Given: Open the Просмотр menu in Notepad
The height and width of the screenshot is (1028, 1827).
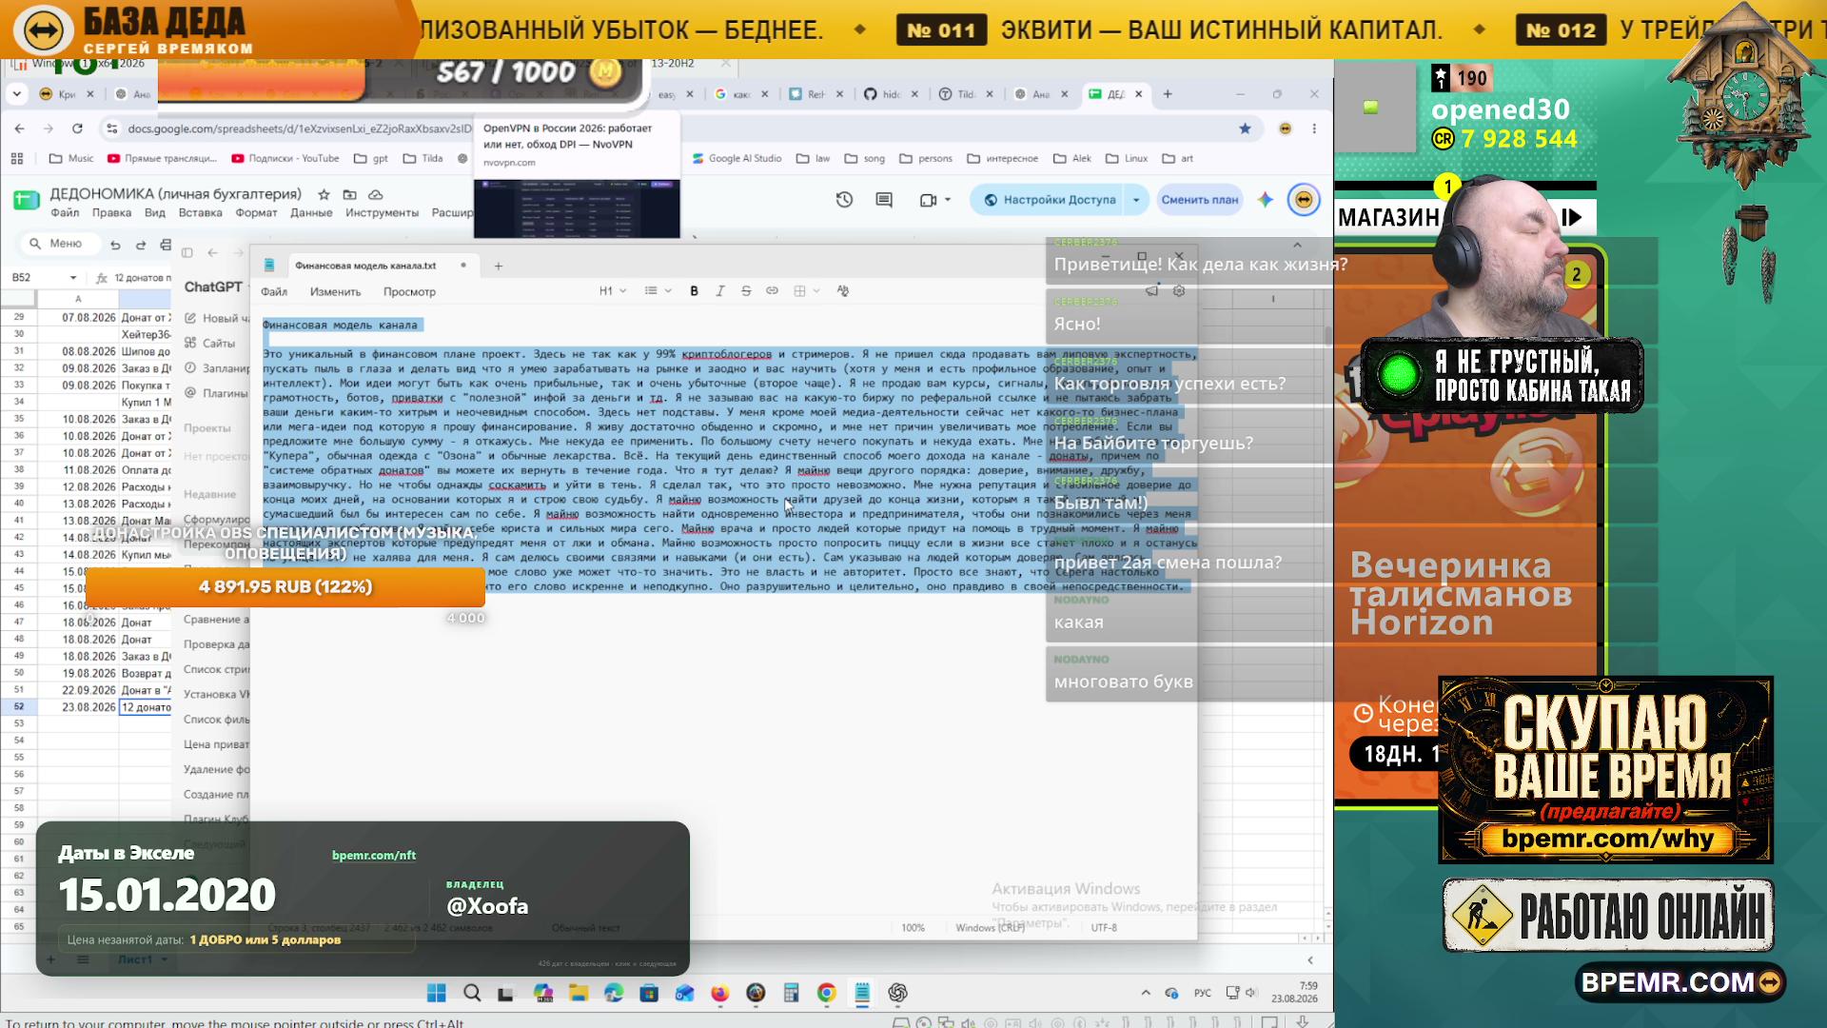Looking at the screenshot, I should [409, 292].
